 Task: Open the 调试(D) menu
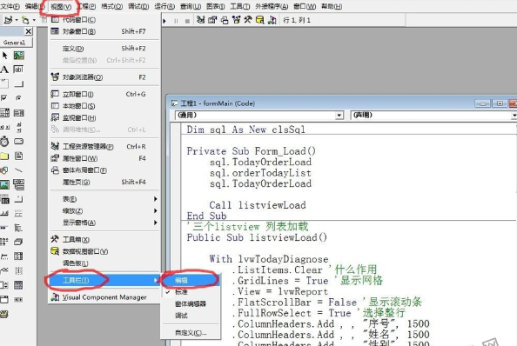pos(138,6)
